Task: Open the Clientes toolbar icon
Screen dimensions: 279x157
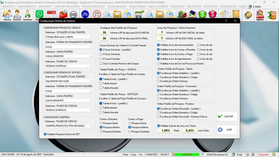Action: [x=7, y=15]
